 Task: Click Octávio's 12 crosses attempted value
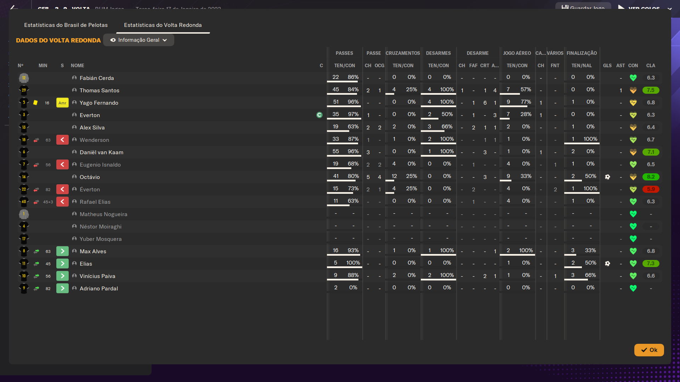[x=394, y=176]
